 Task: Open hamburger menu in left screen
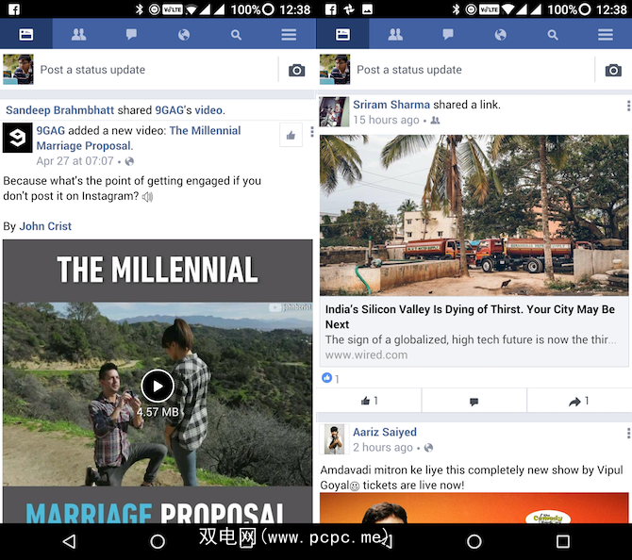289,35
